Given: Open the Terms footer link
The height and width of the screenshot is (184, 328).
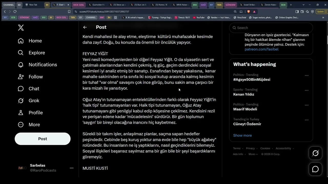Looking at the screenshot, I should pos(237,148).
